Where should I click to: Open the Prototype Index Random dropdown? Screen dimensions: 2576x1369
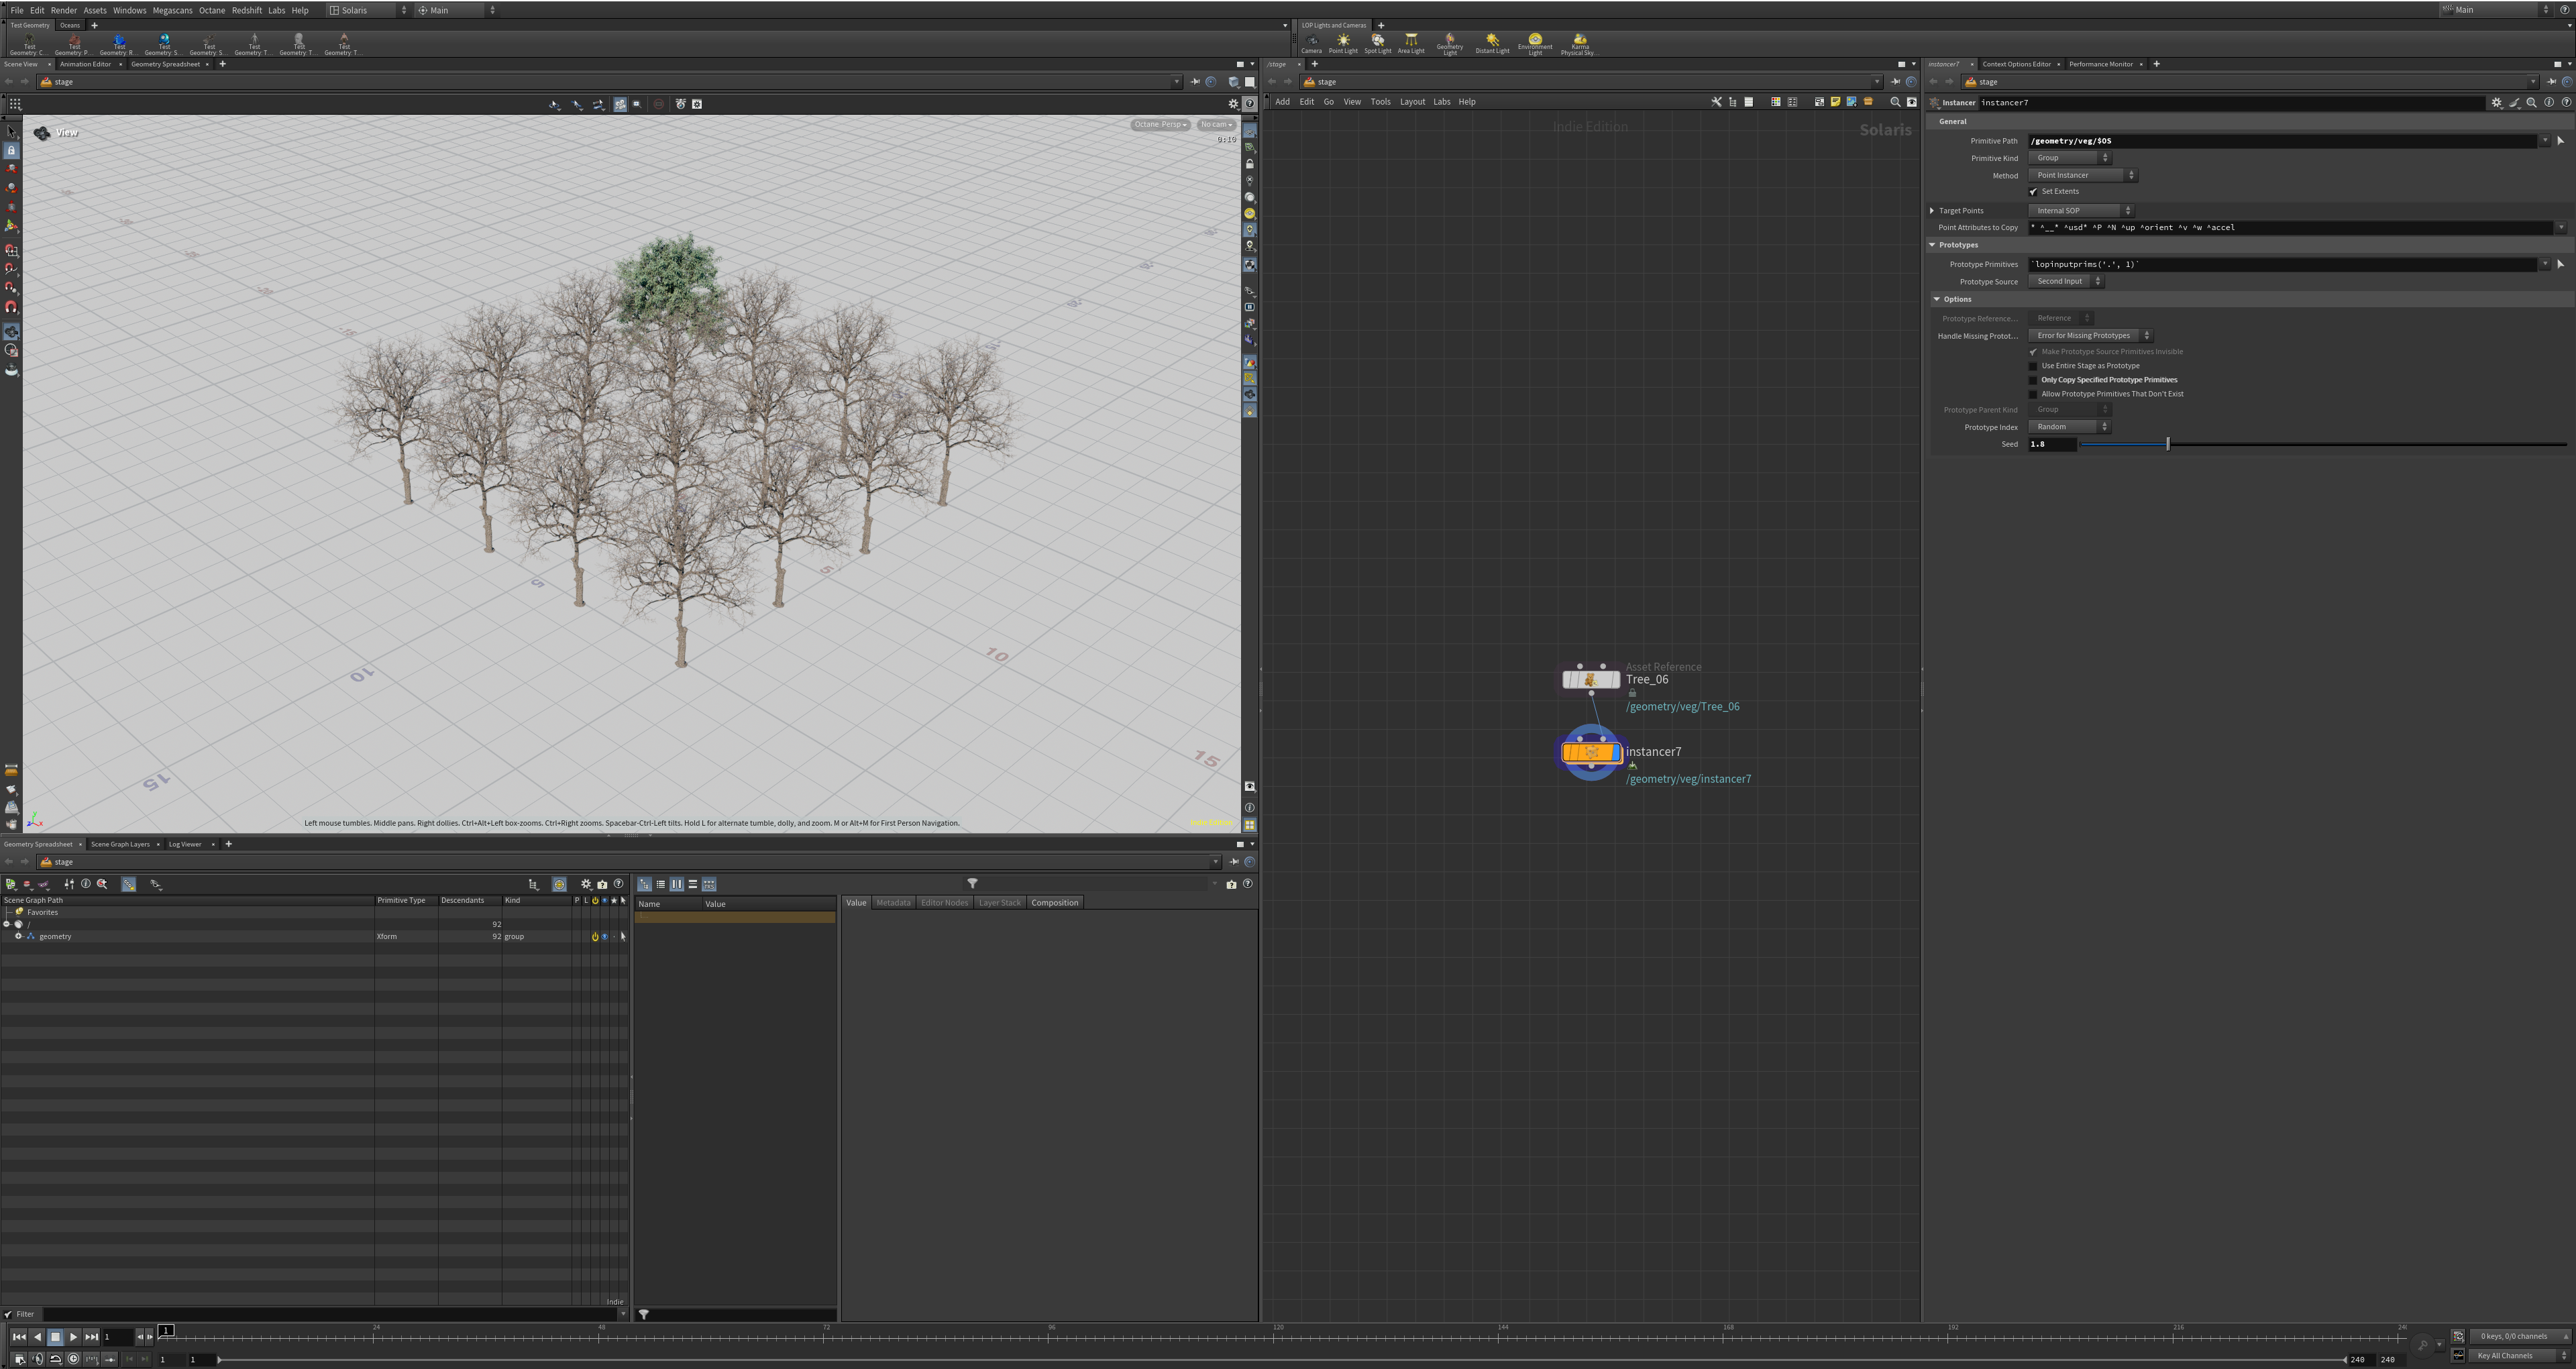pos(2069,427)
